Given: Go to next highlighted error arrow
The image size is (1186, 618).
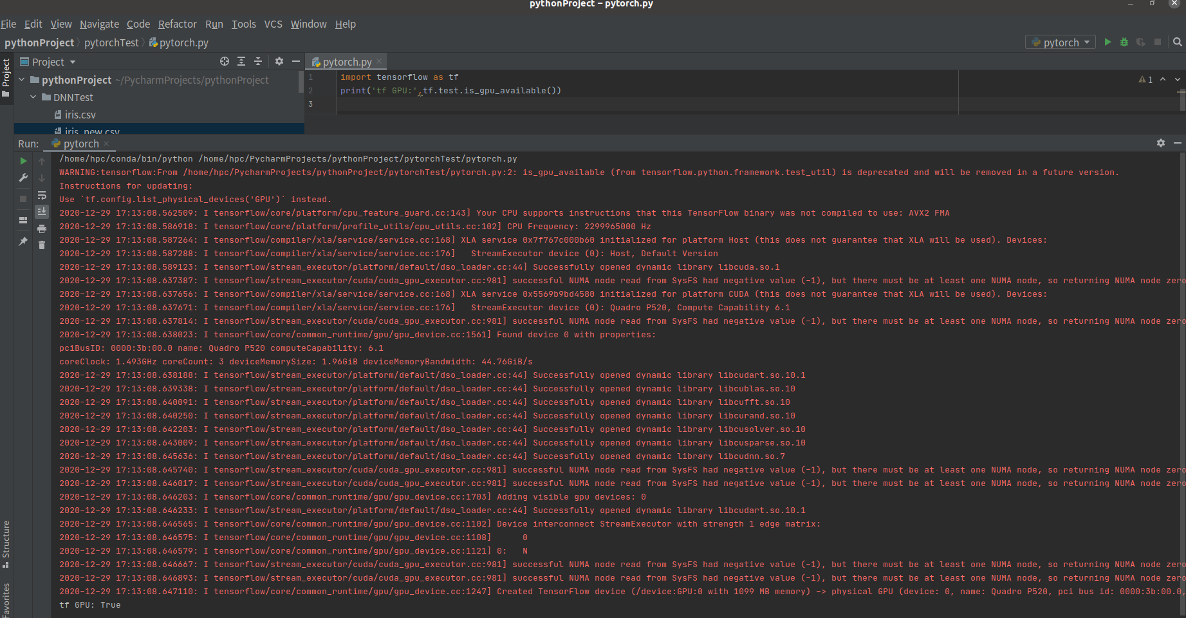Looking at the screenshot, I should coord(1178,79).
